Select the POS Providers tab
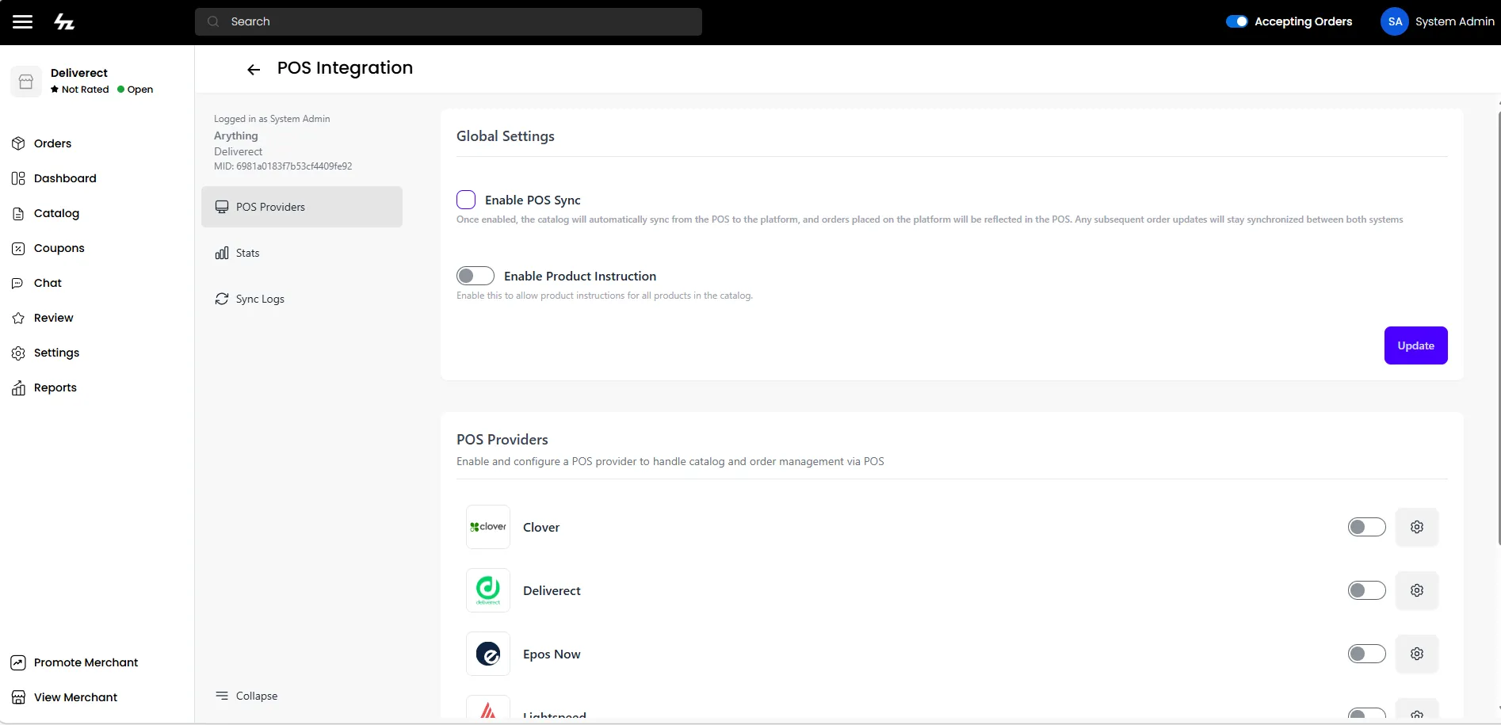Screen dimensions: 1501x725 302,207
